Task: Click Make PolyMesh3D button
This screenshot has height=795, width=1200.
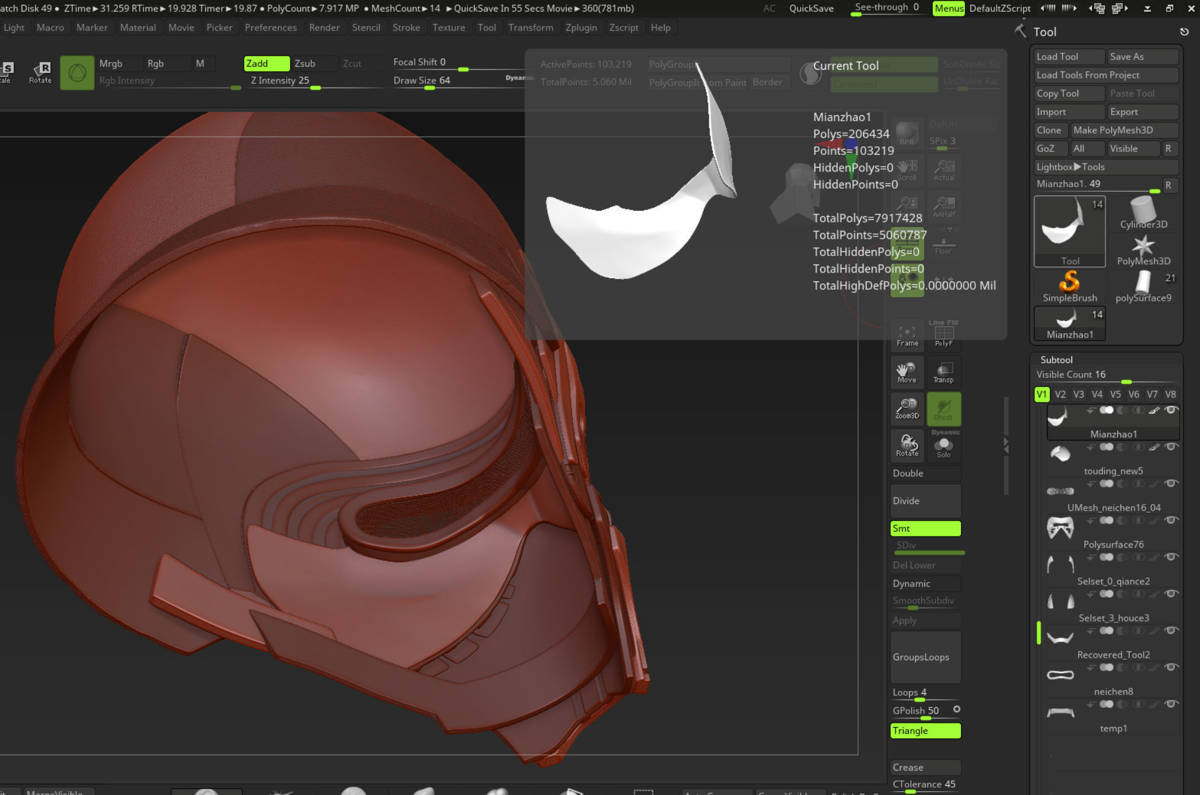Action: point(1124,130)
